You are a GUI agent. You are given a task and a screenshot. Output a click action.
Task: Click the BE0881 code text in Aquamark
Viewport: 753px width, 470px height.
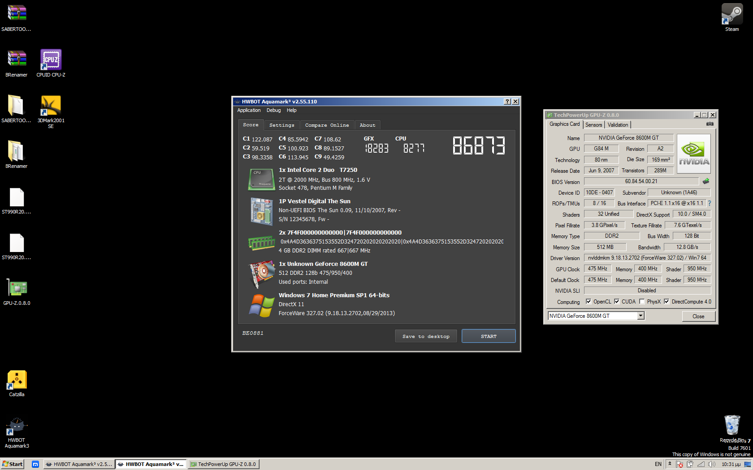tap(253, 333)
